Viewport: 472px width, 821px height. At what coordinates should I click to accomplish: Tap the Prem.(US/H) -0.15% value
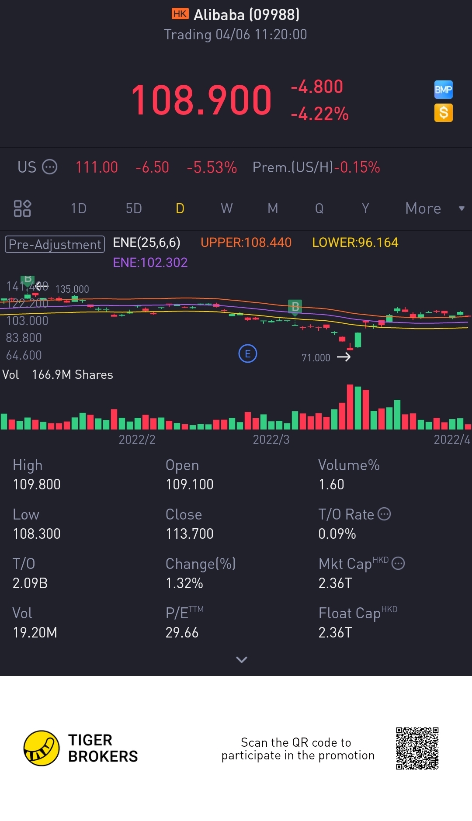pyautogui.click(x=316, y=167)
